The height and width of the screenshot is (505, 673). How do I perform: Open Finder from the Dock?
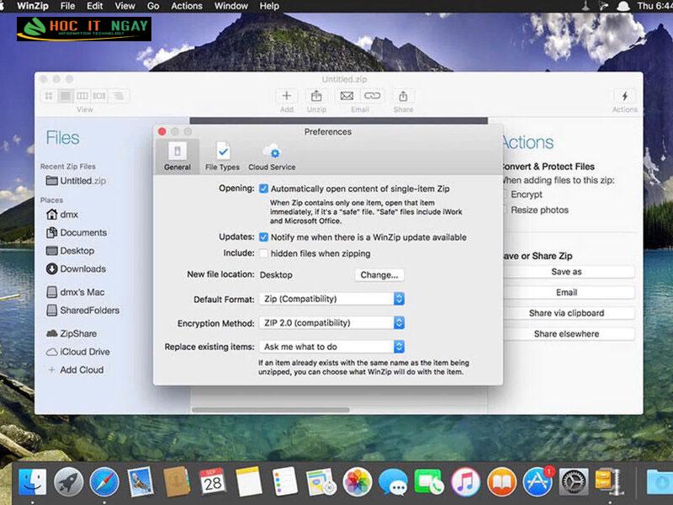click(33, 481)
